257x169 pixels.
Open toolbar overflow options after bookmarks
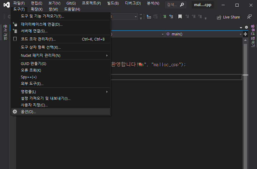206,18
